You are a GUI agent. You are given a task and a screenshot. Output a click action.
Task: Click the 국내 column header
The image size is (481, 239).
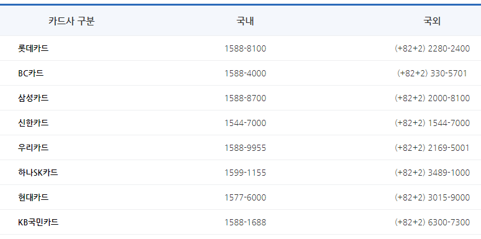(x=245, y=21)
